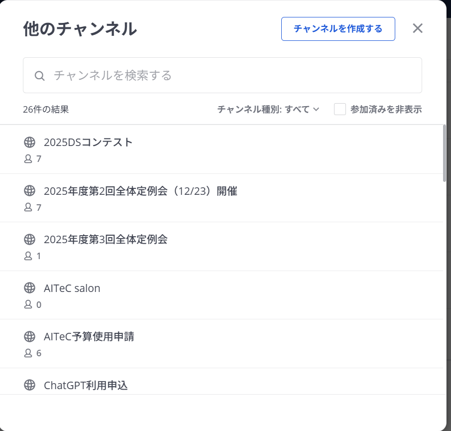Click globe icon beside 2025DSコンテスト
The width and height of the screenshot is (451, 431).
point(29,143)
